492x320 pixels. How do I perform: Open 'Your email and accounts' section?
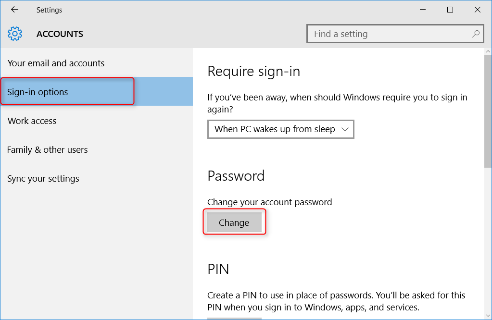pos(56,63)
